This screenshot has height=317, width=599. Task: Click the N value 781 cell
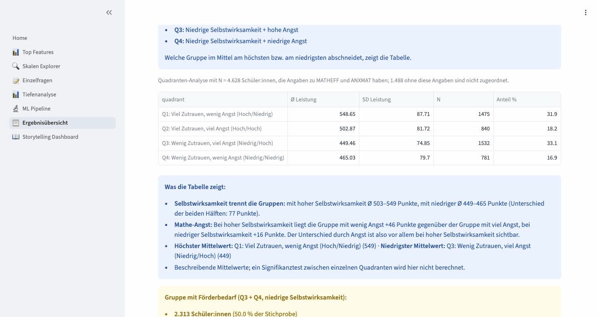(463, 158)
